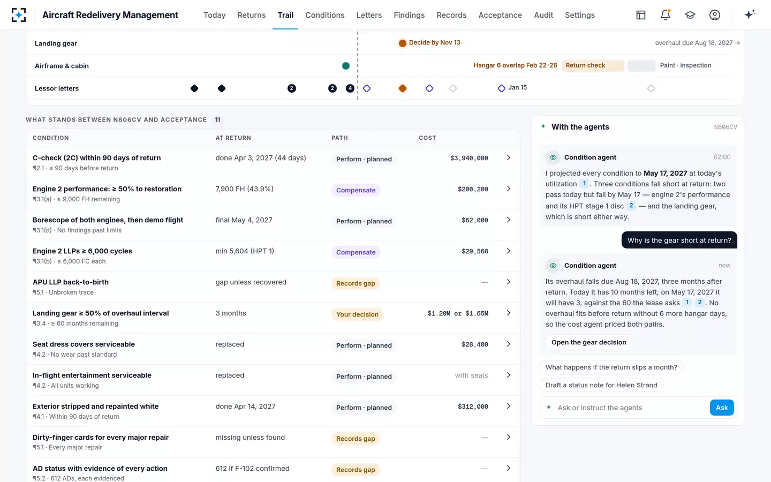The image size is (771, 482).
Task: Click 'Hangar 6 overlap Feb 22–28' label
Action: click(515, 65)
